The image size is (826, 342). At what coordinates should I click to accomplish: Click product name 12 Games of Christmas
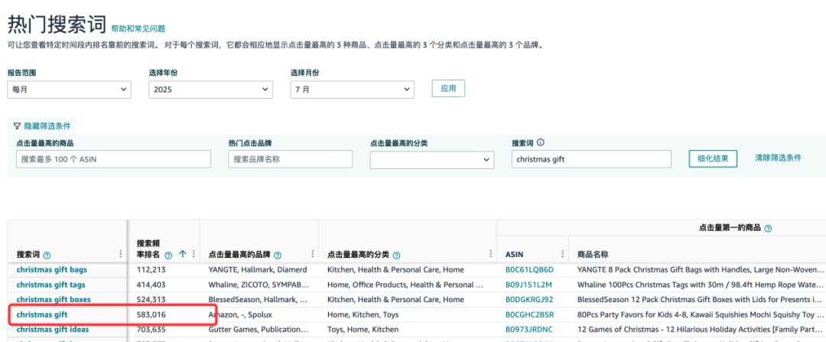[701, 329]
